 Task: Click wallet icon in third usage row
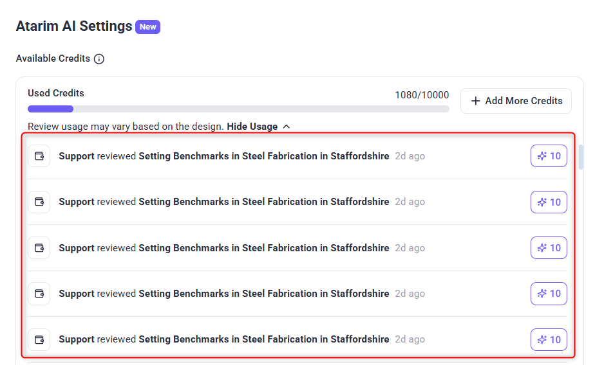click(39, 248)
